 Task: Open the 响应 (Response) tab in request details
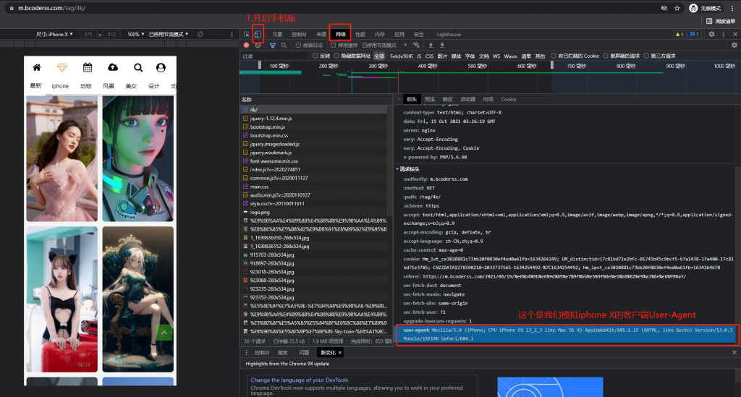(x=447, y=99)
